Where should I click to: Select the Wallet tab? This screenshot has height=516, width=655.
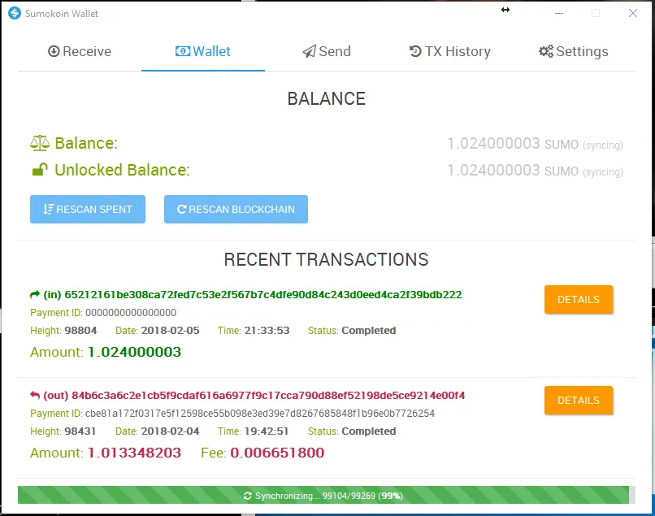click(x=203, y=51)
